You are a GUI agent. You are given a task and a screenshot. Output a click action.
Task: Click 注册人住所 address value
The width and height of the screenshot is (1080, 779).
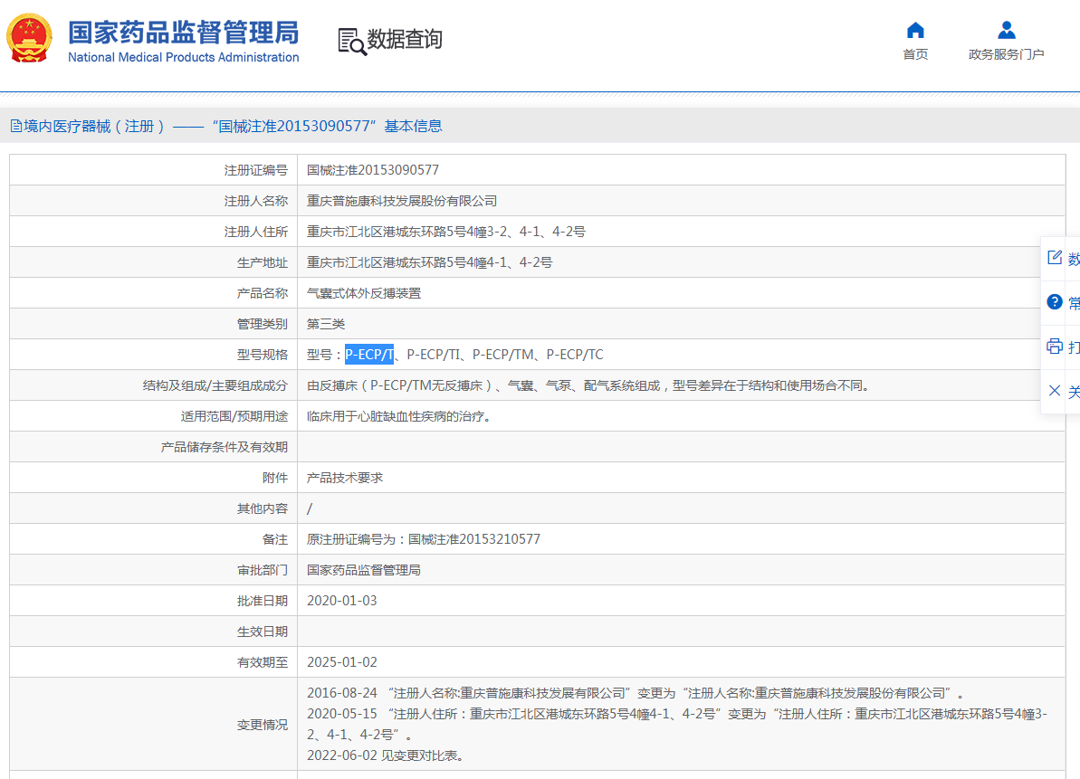click(445, 232)
